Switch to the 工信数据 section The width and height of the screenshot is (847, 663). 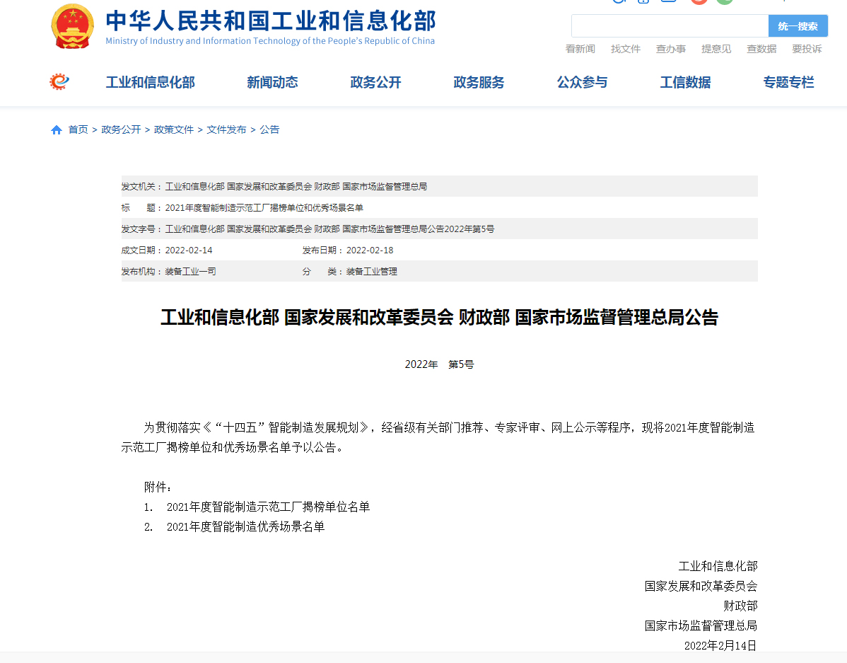click(685, 82)
